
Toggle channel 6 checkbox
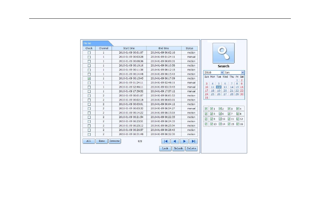220,114
